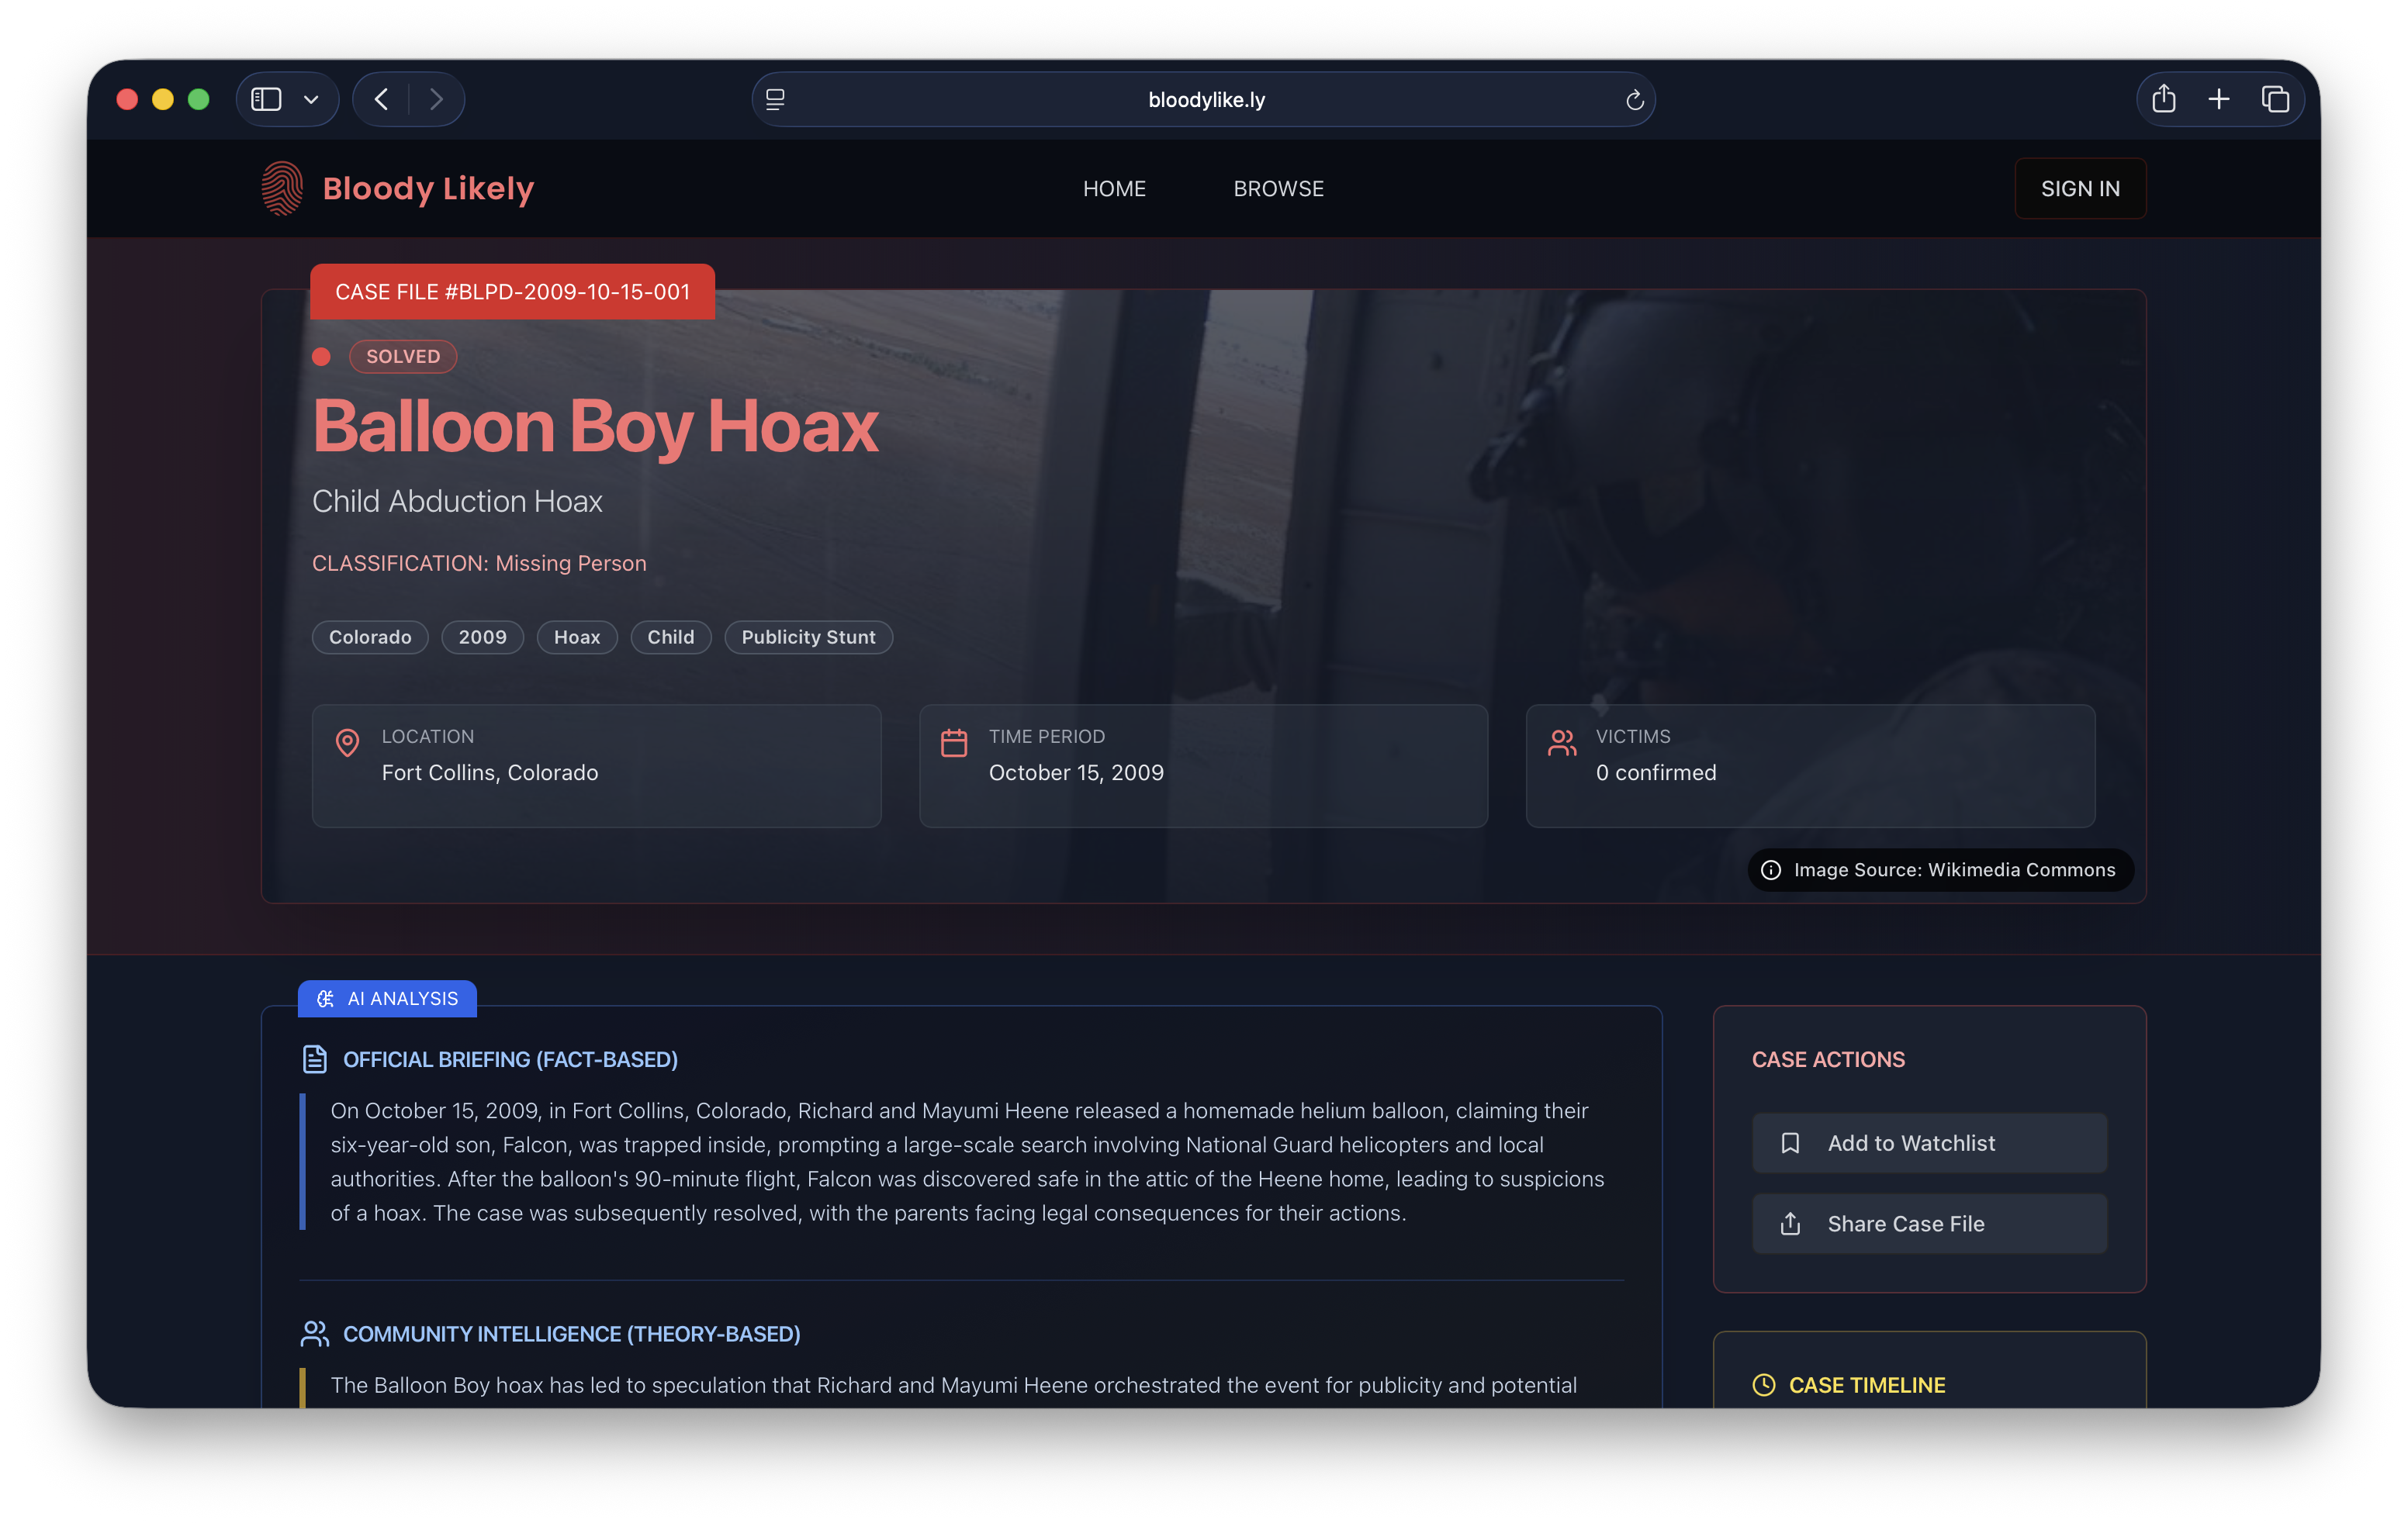
Task: Select the Publicity Stunt tag
Action: tap(808, 637)
